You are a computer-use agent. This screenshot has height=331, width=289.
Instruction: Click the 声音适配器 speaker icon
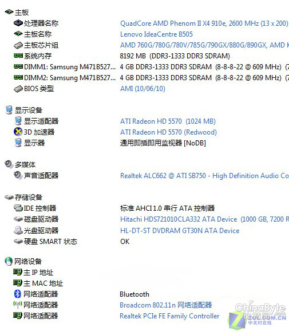click(18, 175)
